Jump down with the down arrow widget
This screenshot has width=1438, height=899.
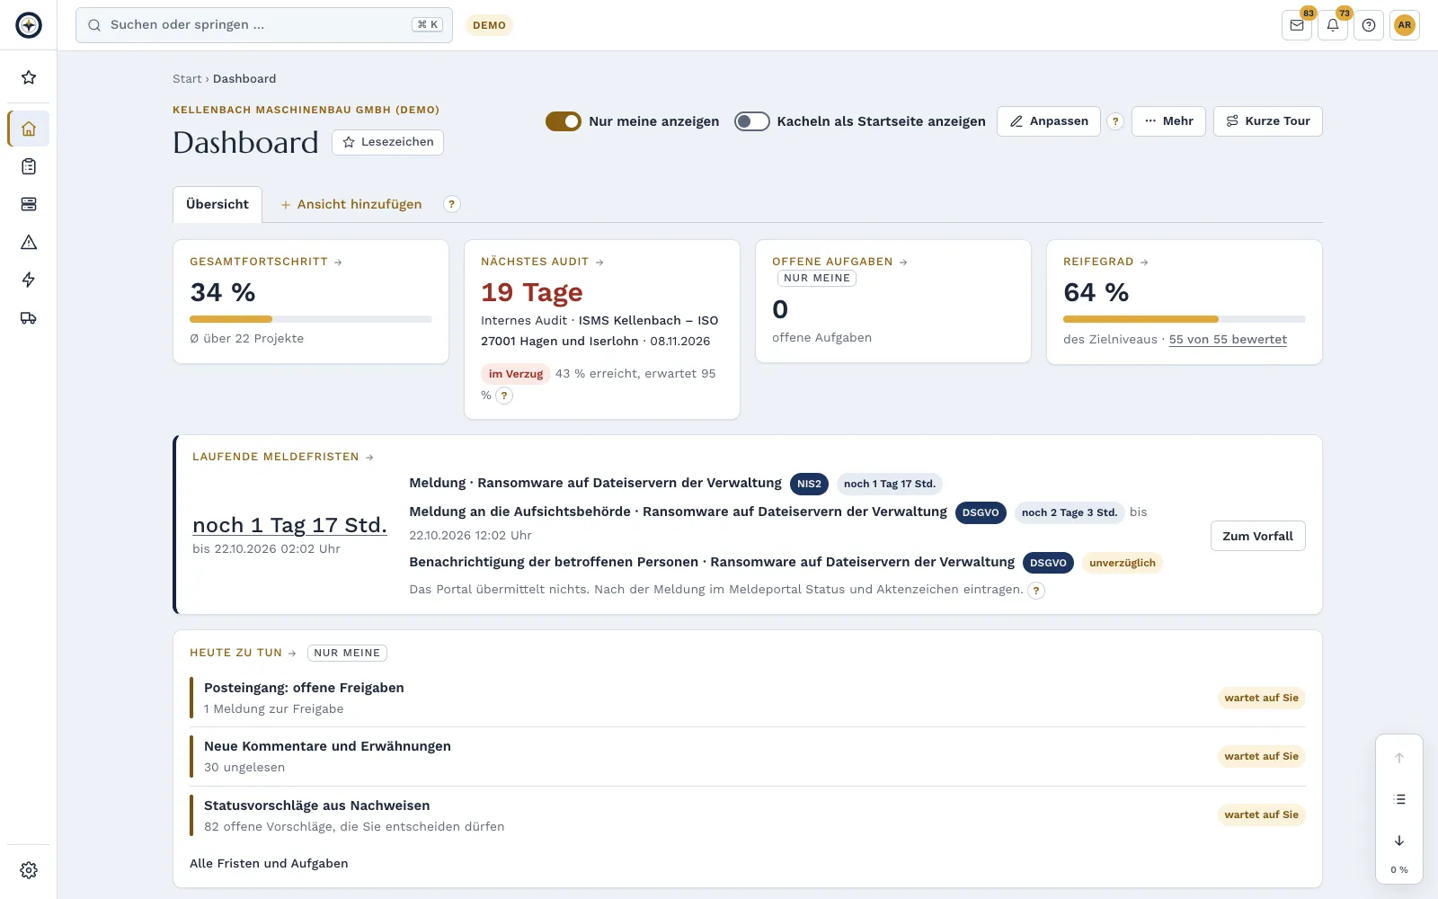1399,841
